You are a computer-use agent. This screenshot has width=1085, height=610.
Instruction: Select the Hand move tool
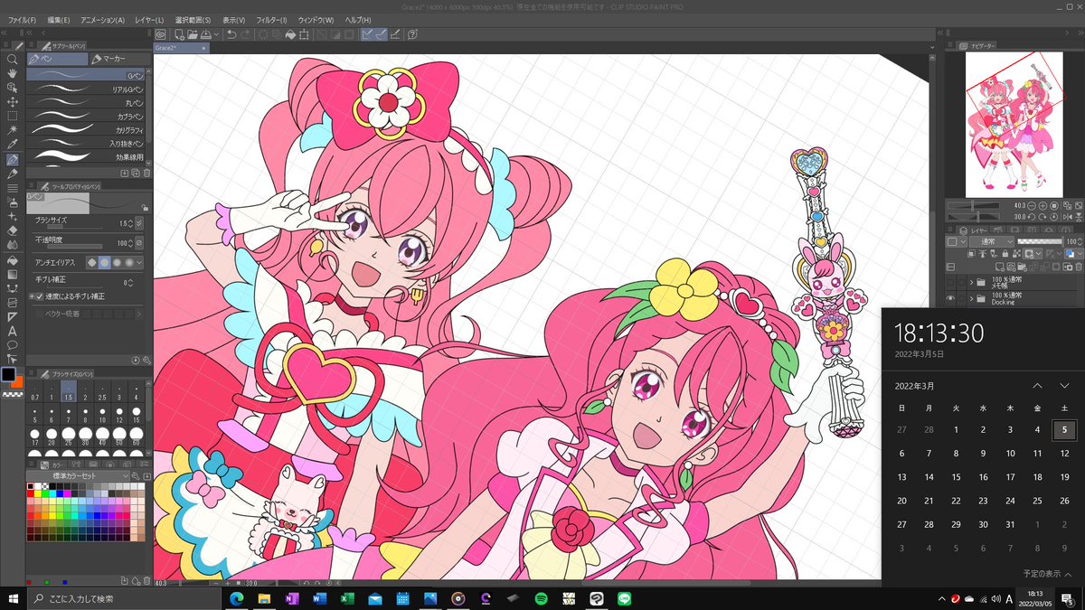(x=12, y=73)
